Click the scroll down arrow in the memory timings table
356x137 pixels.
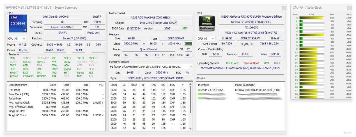pyautogui.click(x=191, y=128)
